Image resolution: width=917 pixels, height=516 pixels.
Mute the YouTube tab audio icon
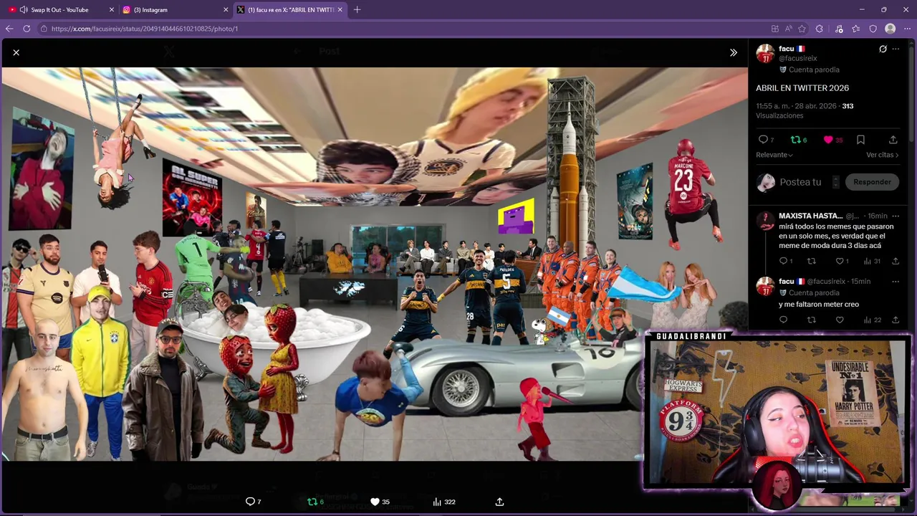pos(24,9)
